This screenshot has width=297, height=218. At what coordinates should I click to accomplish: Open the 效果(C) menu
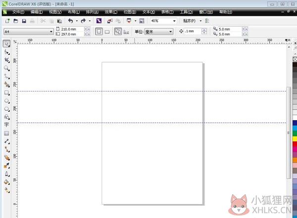click(111, 12)
